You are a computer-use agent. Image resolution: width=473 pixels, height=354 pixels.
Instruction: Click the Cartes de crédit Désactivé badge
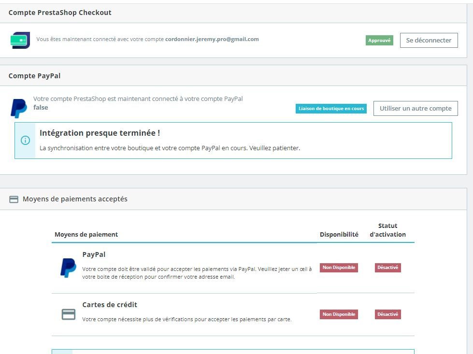point(387,314)
